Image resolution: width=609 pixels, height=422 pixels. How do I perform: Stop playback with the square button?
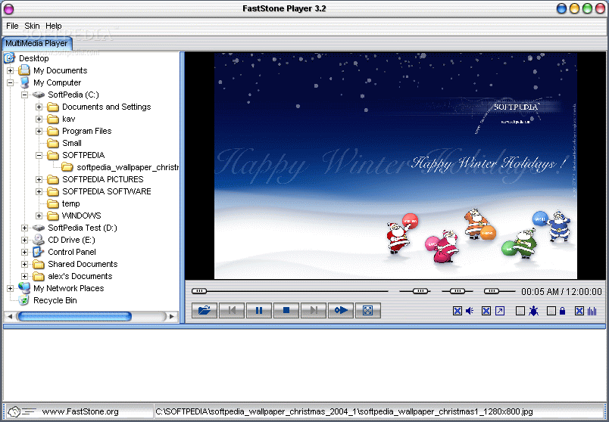[286, 310]
